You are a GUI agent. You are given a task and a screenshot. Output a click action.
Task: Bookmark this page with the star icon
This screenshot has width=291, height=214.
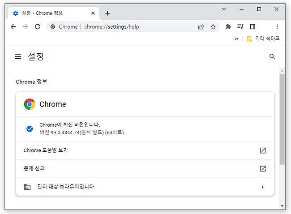(213, 27)
